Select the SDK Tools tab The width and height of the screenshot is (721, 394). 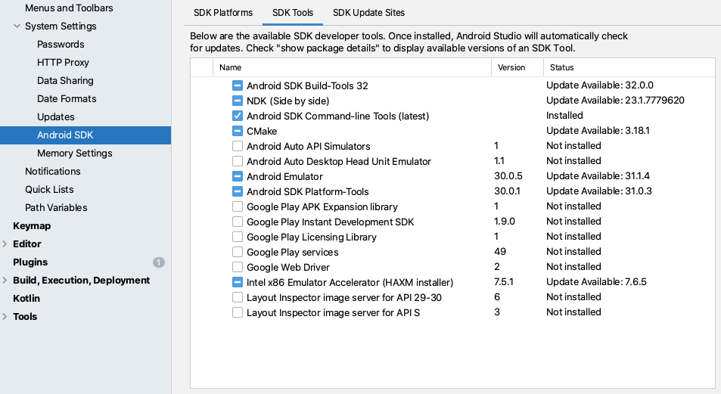pyautogui.click(x=293, y=13)
